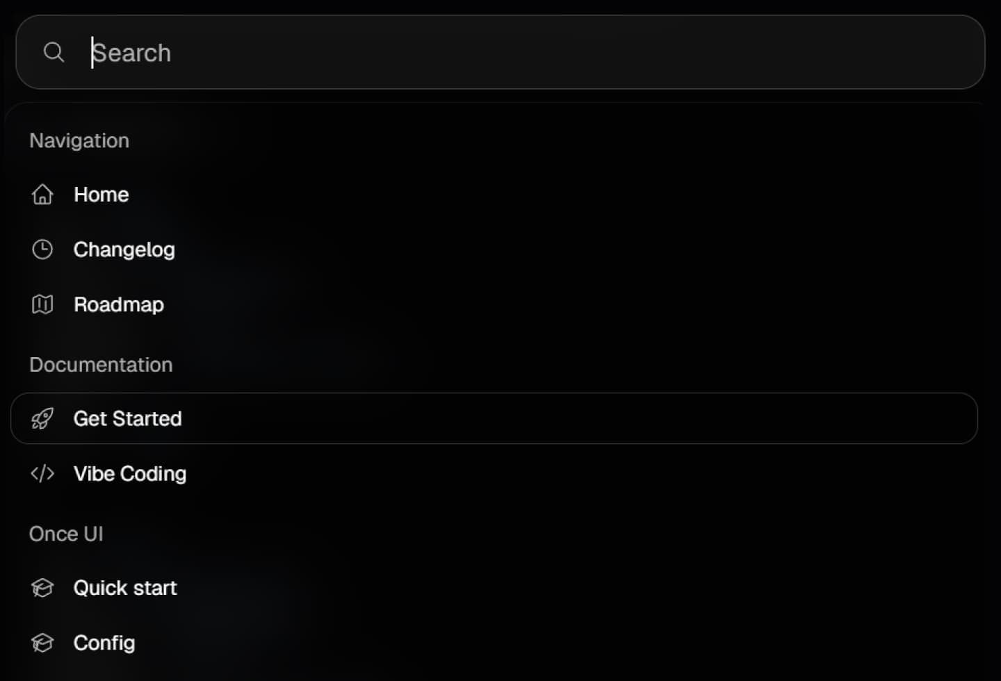Click the clock icon next to Changelog
This screenshot has width=1001, height=681.
42,249
